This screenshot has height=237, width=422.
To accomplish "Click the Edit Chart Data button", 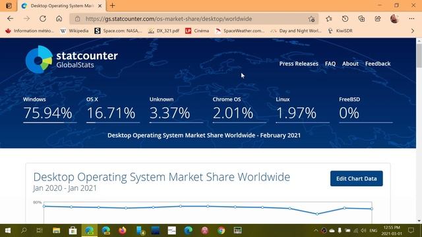I will [x=356, y=178].
